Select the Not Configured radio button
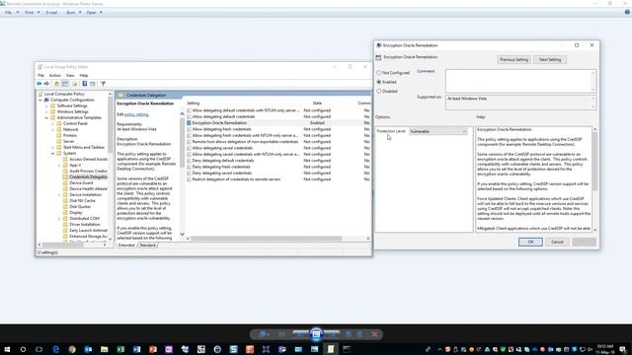Image resolution: width=632 pixels, height=355 pixels. point(379,73)
